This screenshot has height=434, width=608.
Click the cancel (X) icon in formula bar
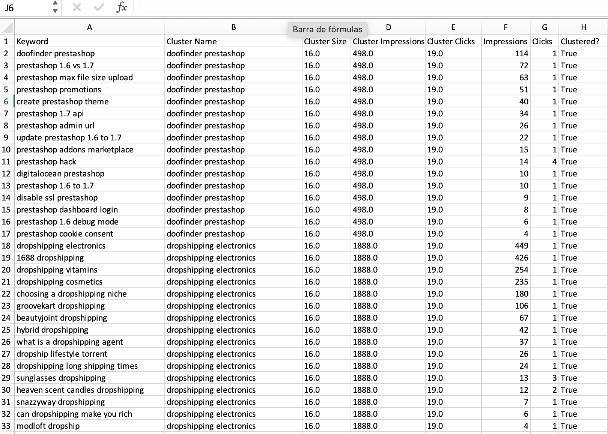click(77, 8)
